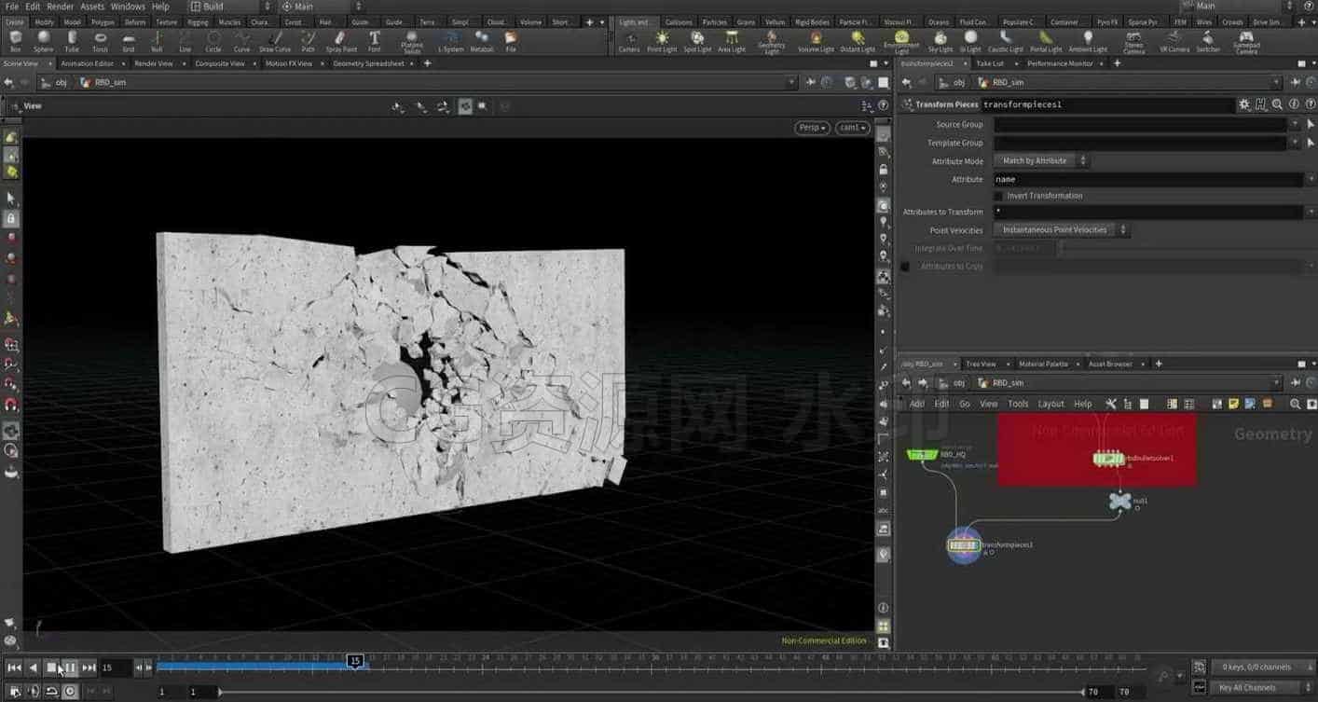This screenshot has width=1318, height=702.
Task: Toggle the Attributes to Copy checkbox
Action: coord(904,267)
